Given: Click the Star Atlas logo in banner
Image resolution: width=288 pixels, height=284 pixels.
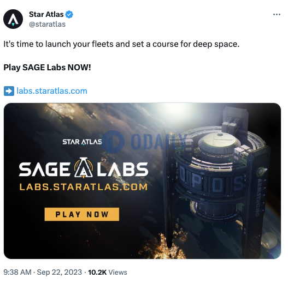Looking at the screenshot, I should pyautogui.click(x=82, y=142).
